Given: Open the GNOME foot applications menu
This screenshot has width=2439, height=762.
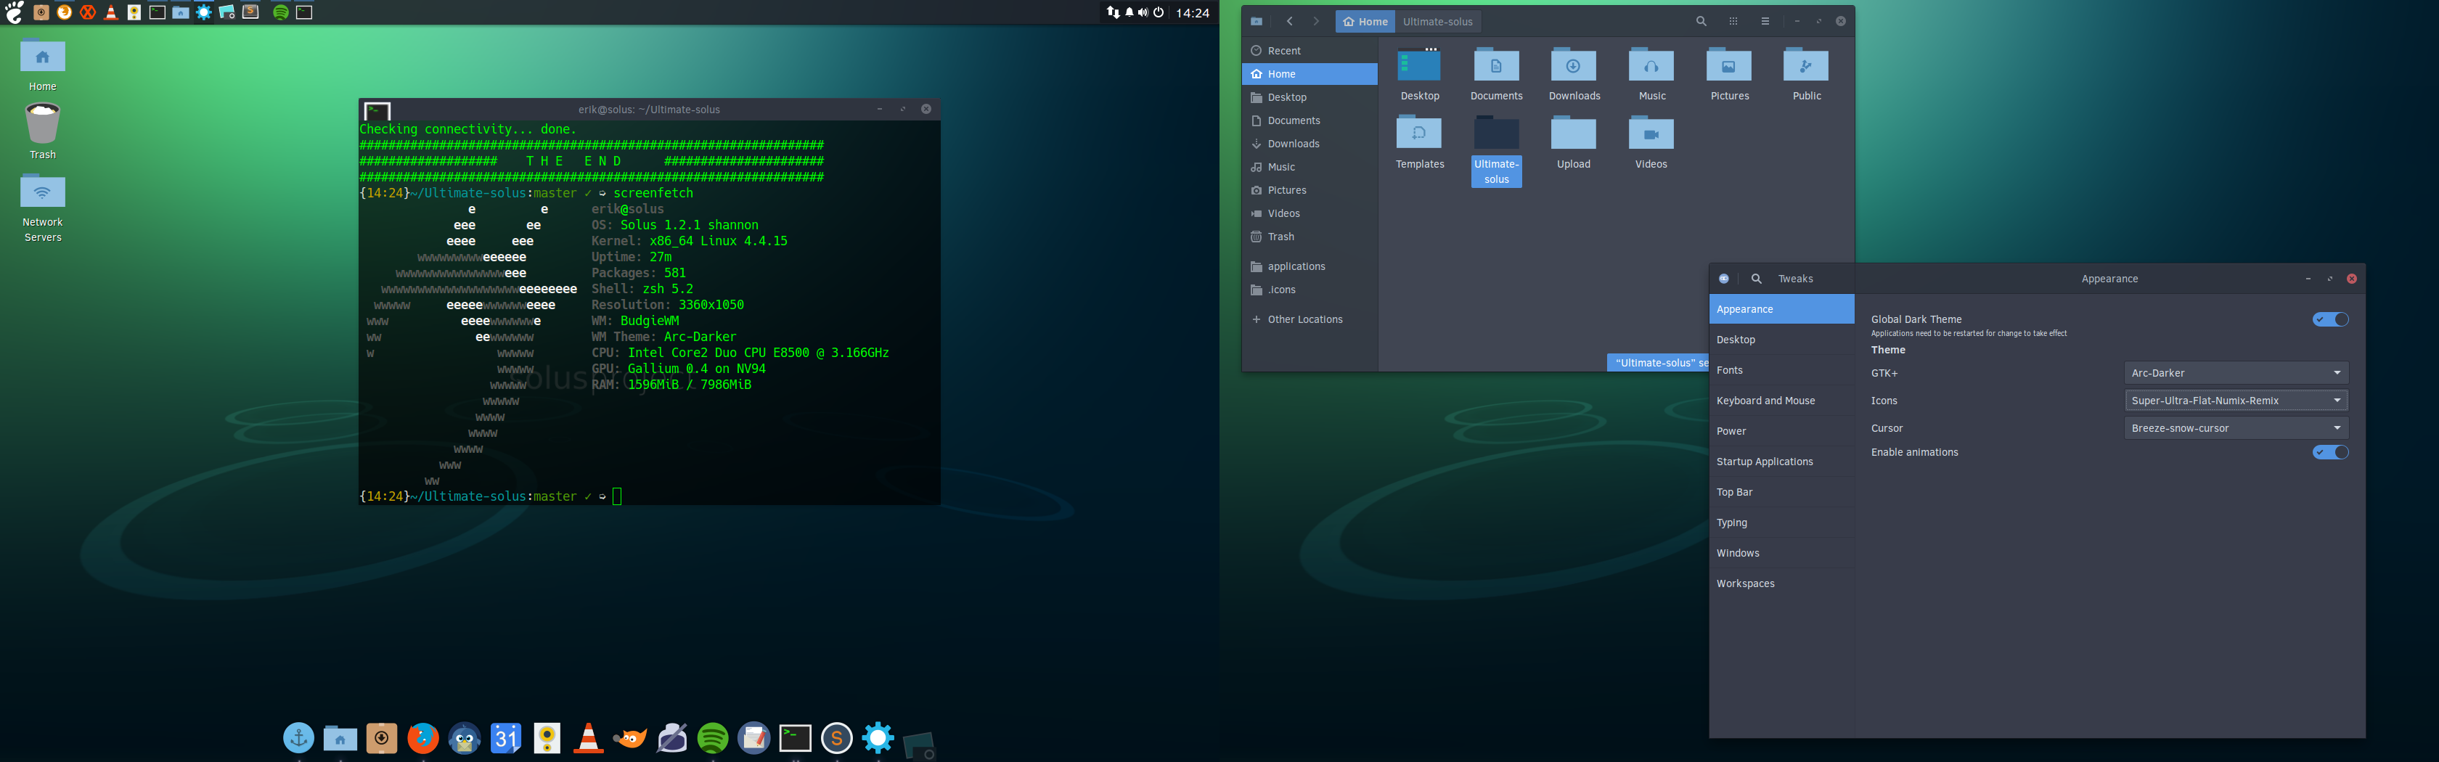Looking at the screenshot, I should pos(15,12).
